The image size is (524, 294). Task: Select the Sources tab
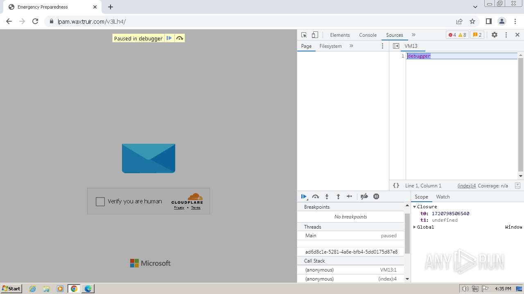pos(395,35)
